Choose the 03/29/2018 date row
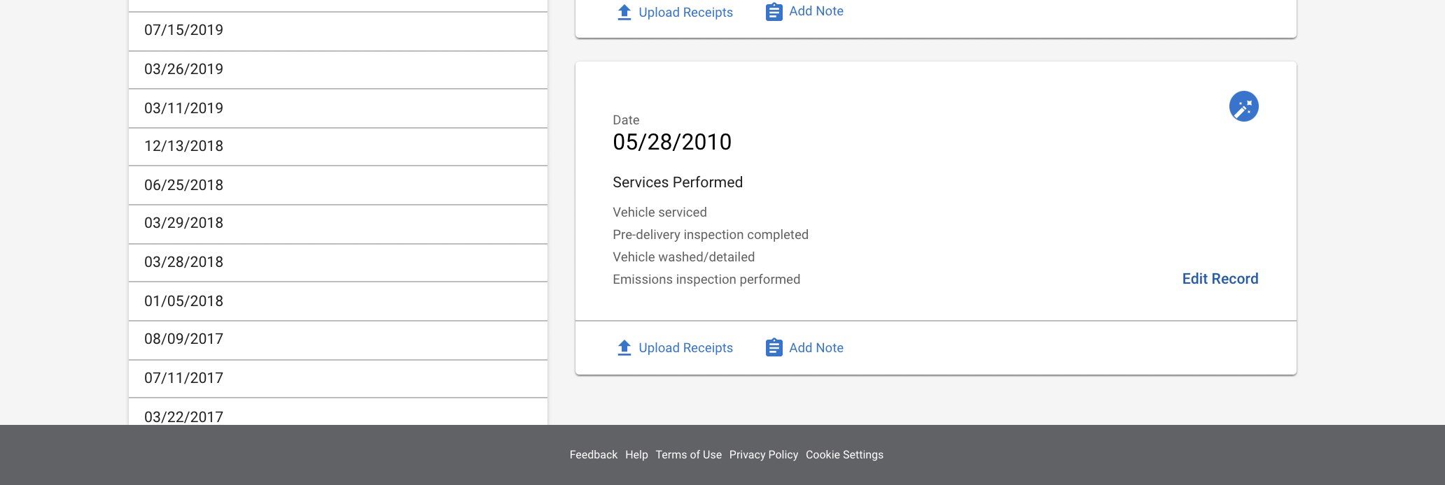The width and height of the screenshot is (1445, 485). [338, 224]
